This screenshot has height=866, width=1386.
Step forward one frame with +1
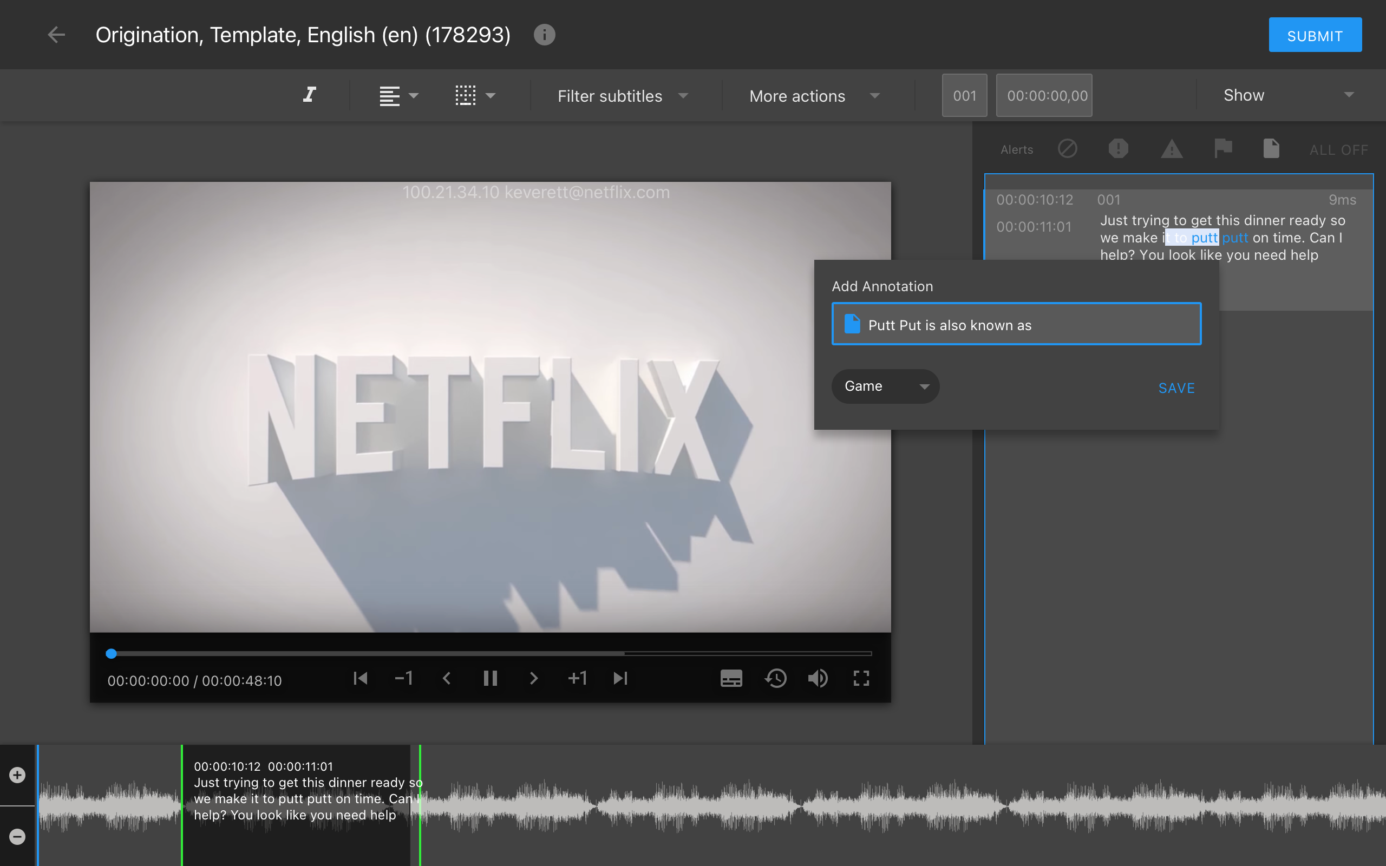pyautogui.click(x=577, y=679)
